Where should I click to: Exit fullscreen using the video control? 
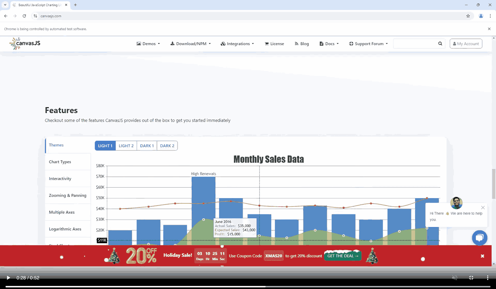471,278
